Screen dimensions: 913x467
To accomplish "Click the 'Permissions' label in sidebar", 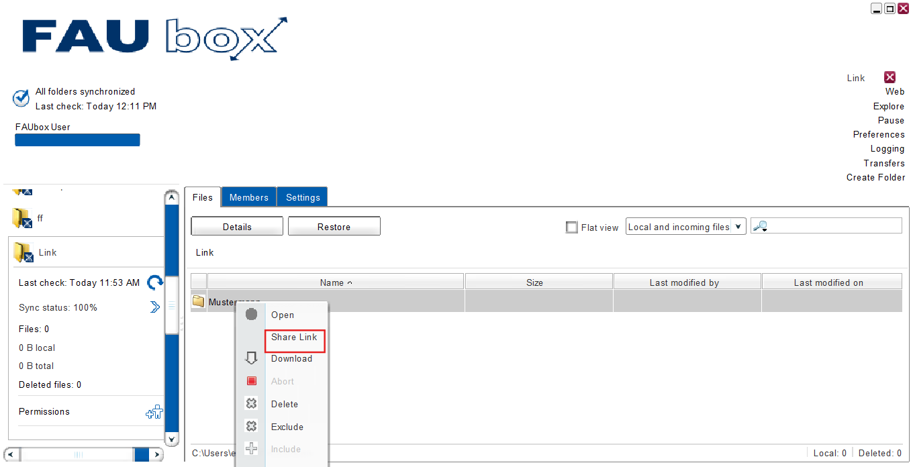I will [x=44, y=411].
